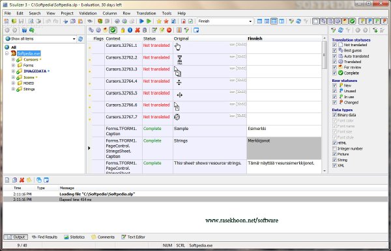Viewport: 391px width, 251px height.
Task: Toggle the Not translated checkbox
Action: pyautogui.click(x=335, y=45)
